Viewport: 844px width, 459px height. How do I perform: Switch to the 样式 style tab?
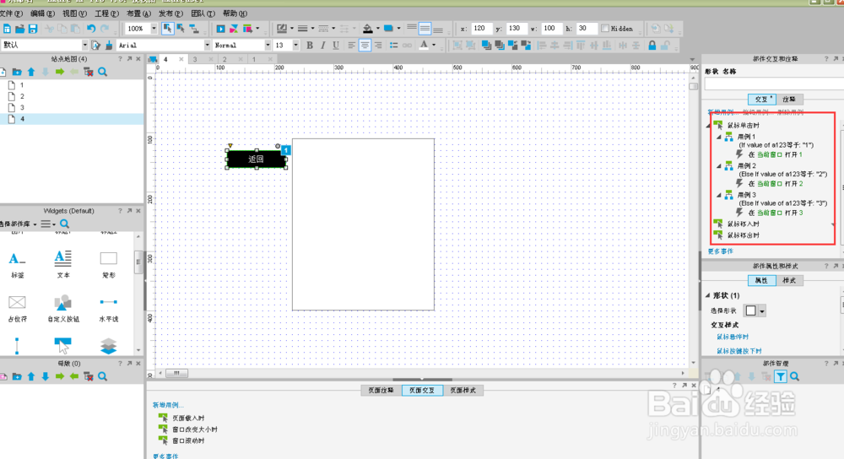click(x=789, y=280)
